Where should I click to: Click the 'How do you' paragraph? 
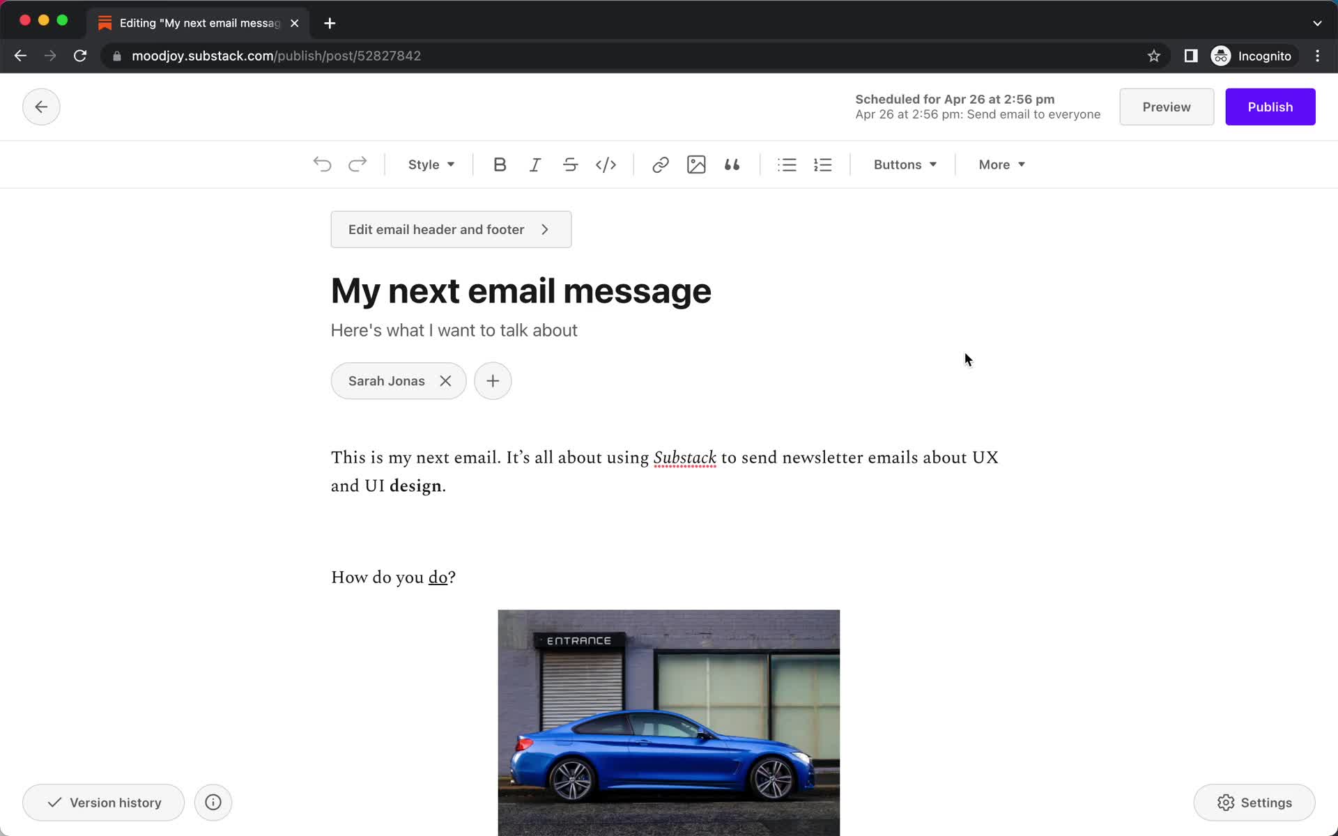[393, 578]
